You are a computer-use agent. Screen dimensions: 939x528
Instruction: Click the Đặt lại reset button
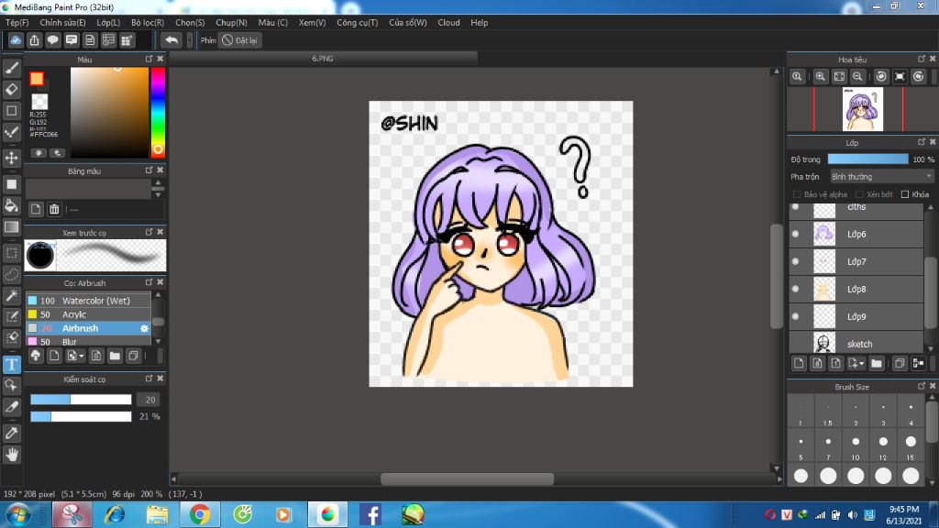[x=239, y=40]
